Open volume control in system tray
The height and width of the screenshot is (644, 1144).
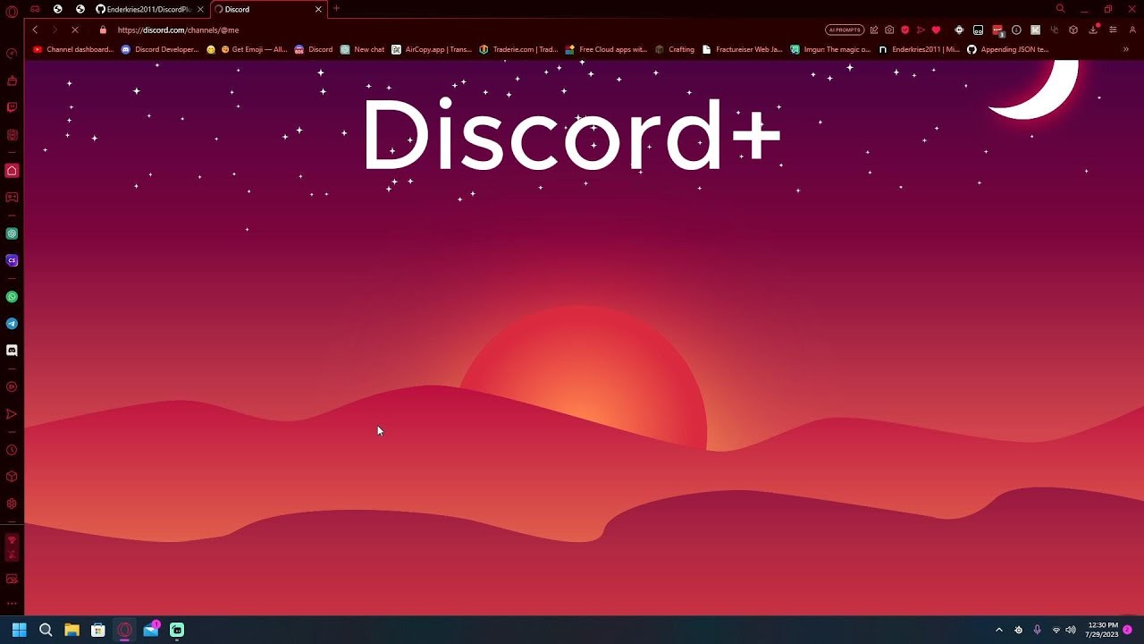point(1071,630)
